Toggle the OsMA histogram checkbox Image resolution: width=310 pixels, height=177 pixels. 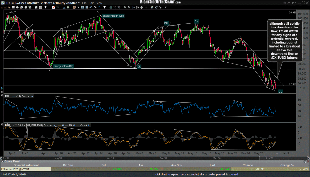(x=89, y=125)
